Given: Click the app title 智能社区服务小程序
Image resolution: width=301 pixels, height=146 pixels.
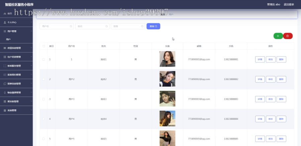Looking at the screenshot, I should (x=19, y=4).
